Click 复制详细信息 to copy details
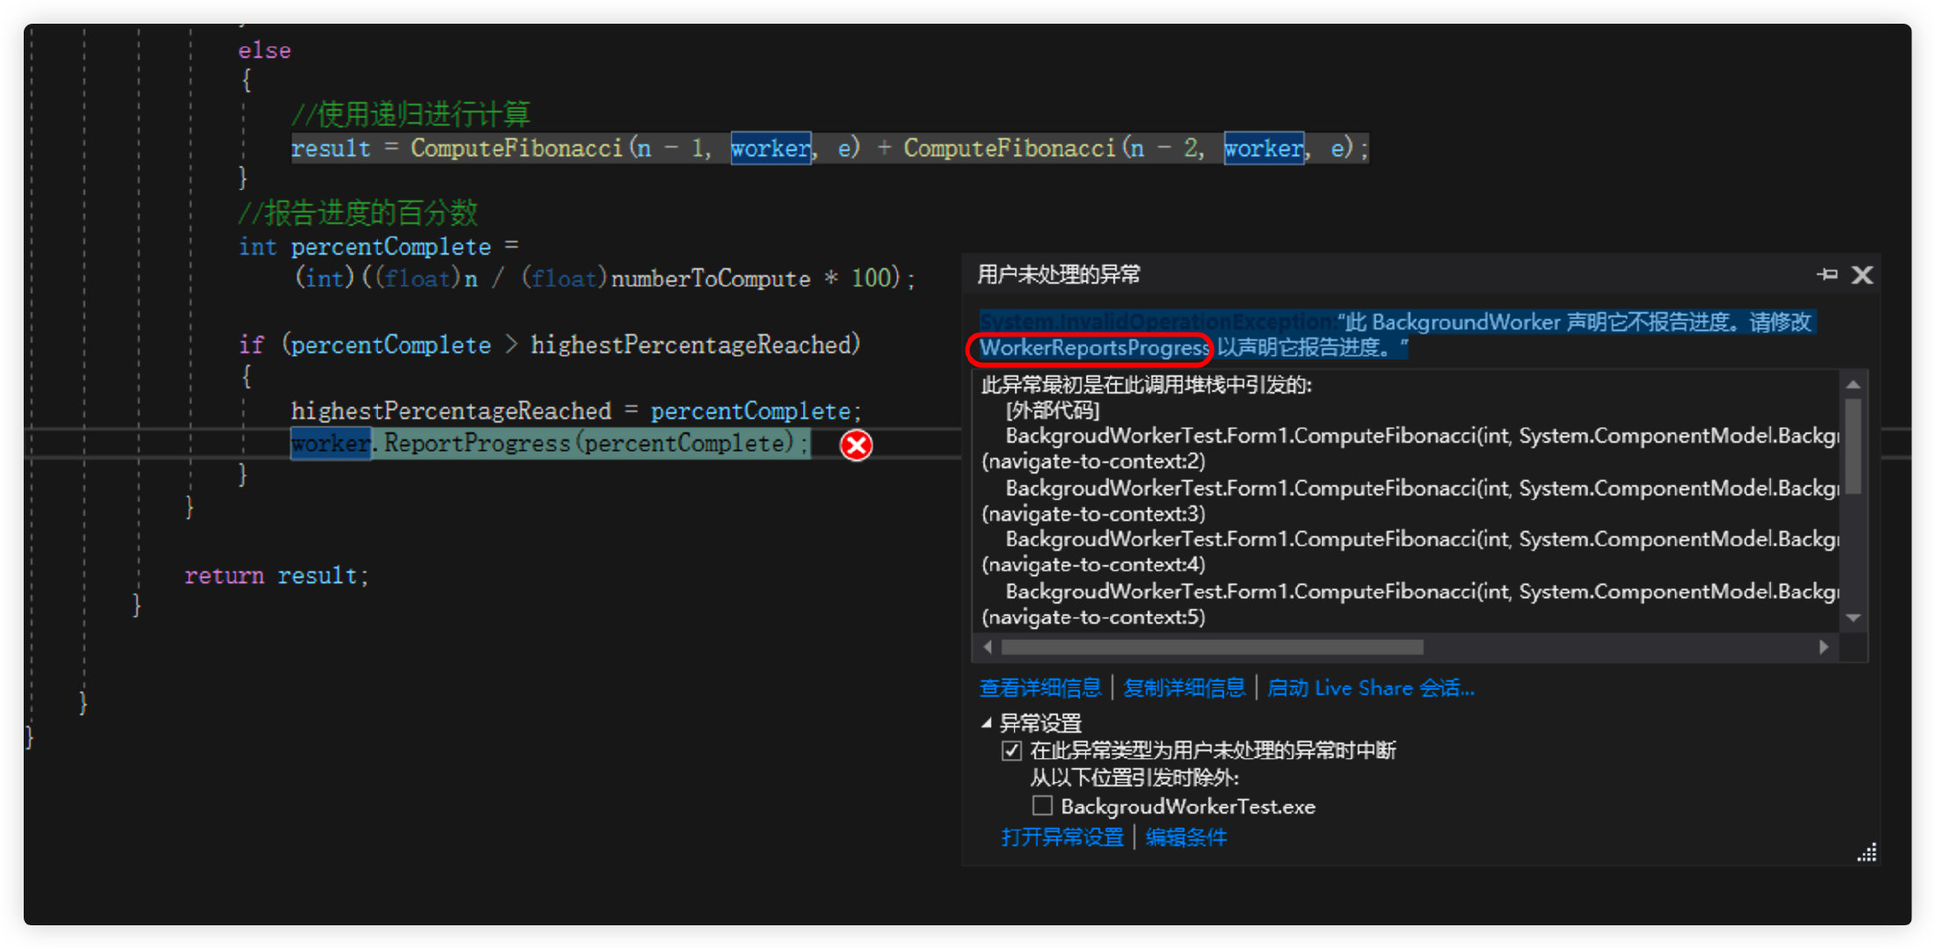This screenshot has height=949, width=1935. pyautogui.click(x=1185, y=687)
